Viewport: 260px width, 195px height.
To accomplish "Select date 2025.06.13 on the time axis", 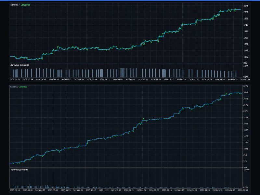I will point(79,80).
